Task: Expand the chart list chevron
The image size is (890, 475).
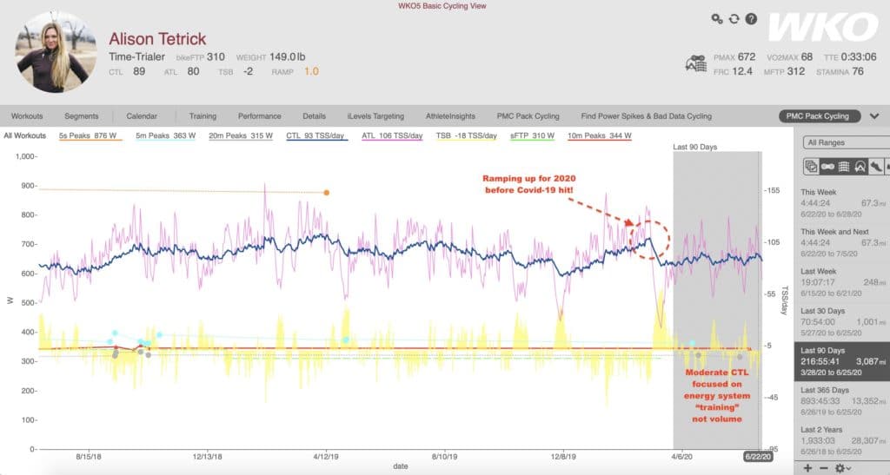Action: 874,116
